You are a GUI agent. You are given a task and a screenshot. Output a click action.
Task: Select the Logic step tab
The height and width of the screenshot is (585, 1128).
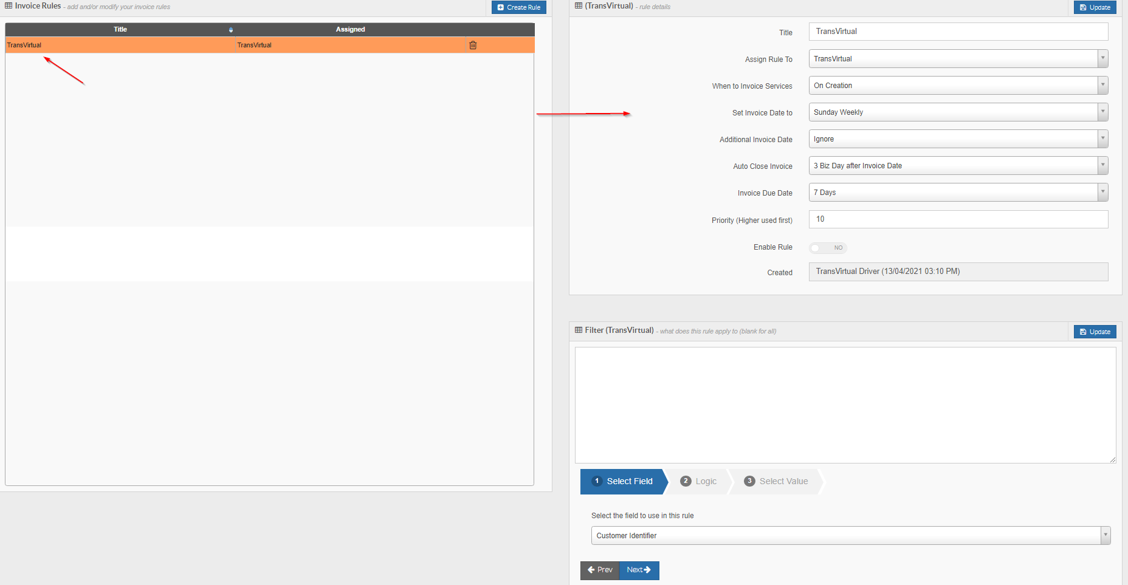[699, 482]
